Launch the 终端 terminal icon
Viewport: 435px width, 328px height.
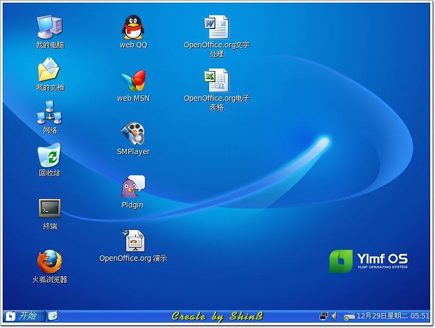pos(50,208)
